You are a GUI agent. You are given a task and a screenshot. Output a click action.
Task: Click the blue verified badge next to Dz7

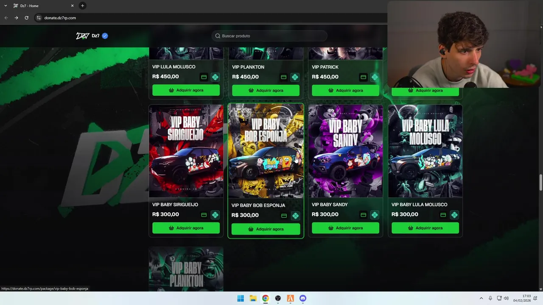pyautogui.click(x=105, y=36)
